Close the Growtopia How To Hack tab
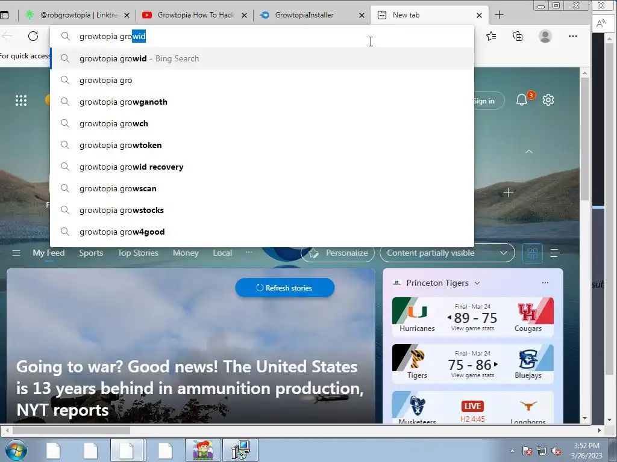This screenshot has width=617, height=462. pos(244,15)
